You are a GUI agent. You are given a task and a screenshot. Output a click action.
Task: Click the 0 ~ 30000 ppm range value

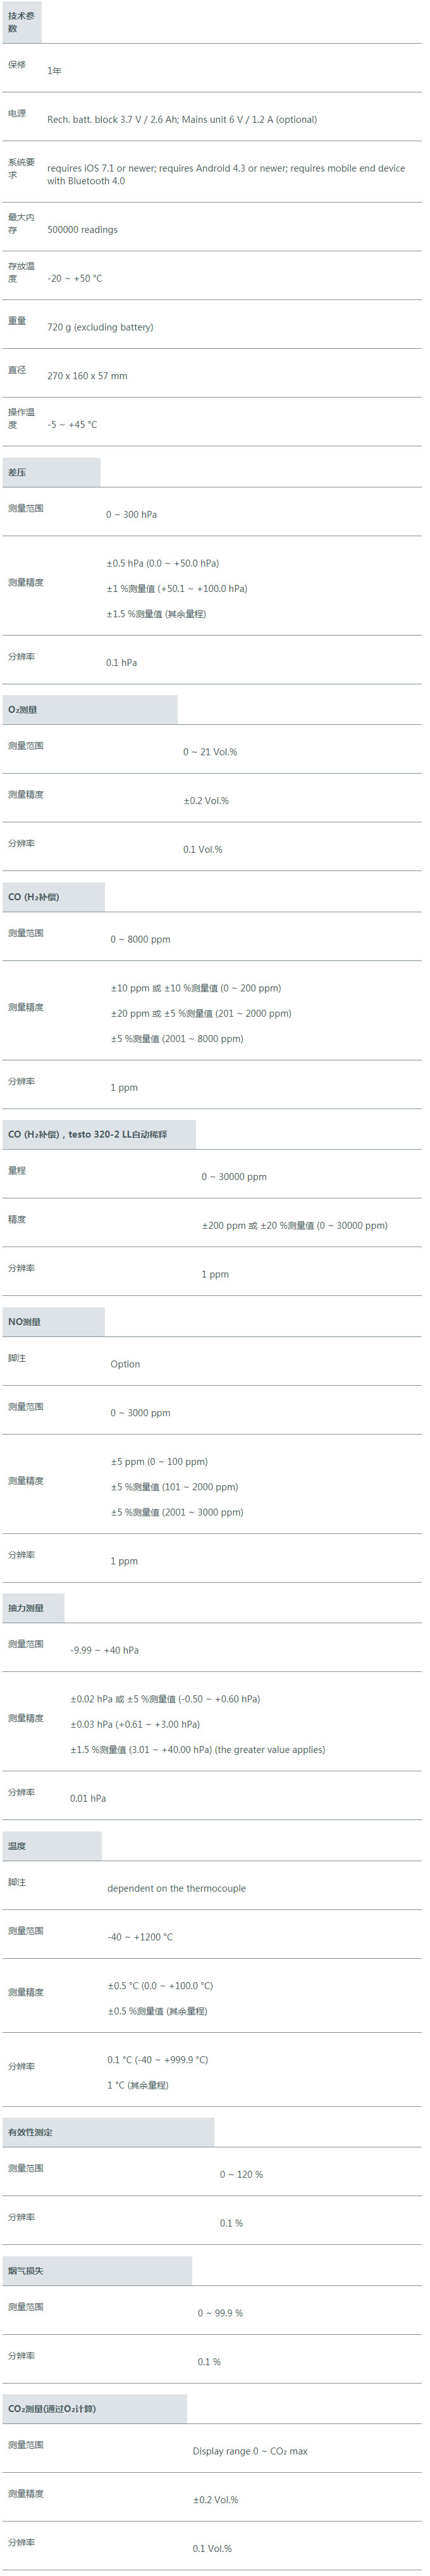tap(234, 1177)
